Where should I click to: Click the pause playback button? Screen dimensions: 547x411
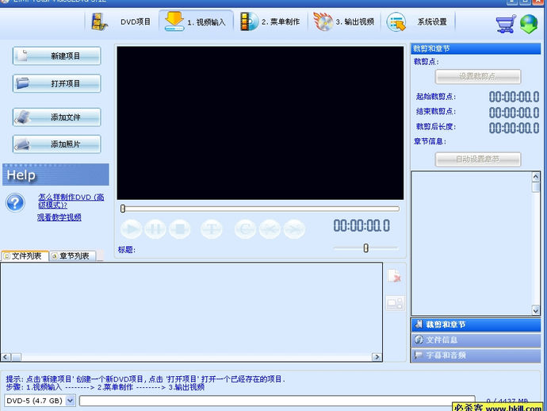click(x=155, y=229)
